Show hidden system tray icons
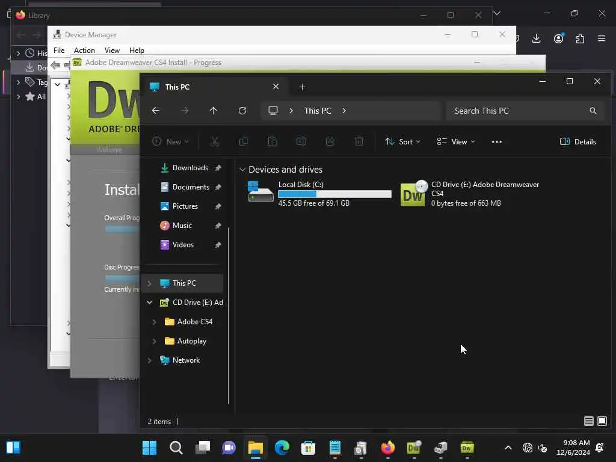This screenshot has height=462, width=616. 508,448
